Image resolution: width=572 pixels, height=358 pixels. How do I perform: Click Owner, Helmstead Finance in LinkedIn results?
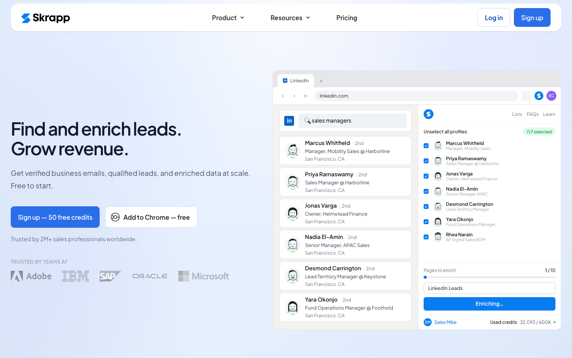(x=336, y=214)
